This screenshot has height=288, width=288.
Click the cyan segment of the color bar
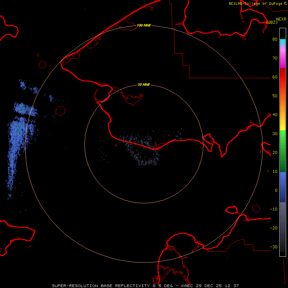tap(283, 42)
